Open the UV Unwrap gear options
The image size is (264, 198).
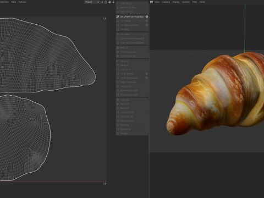(x=147, y=21)
